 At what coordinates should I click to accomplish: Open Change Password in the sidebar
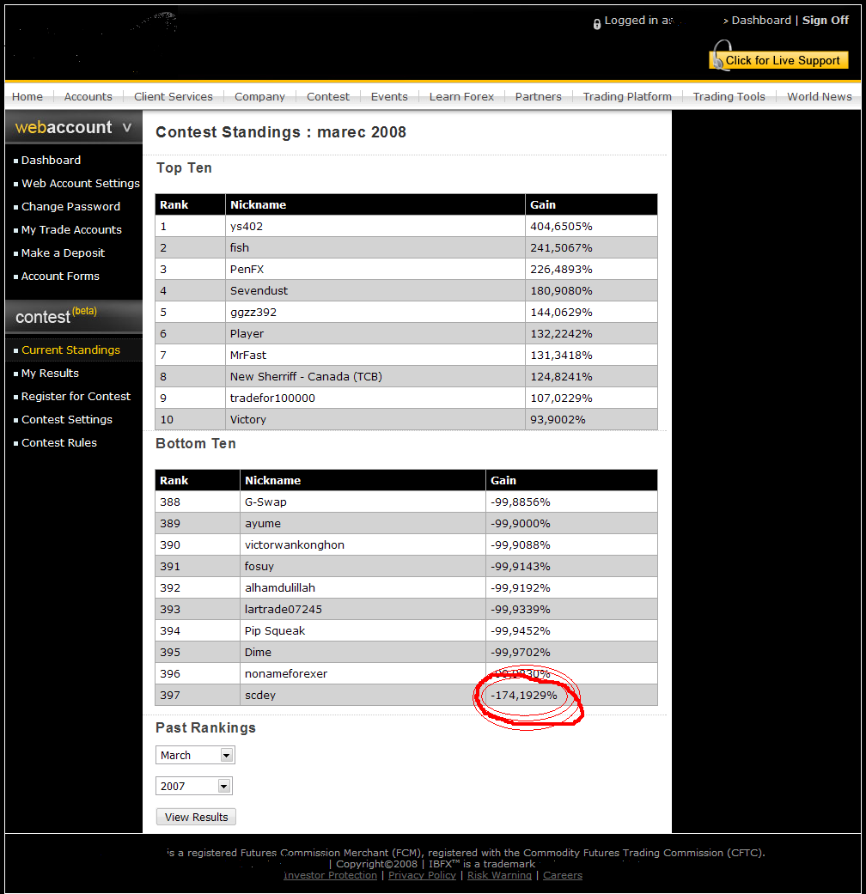click(70, 206)
